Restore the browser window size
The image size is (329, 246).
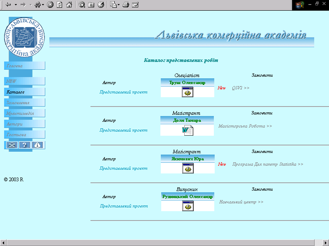317,4
